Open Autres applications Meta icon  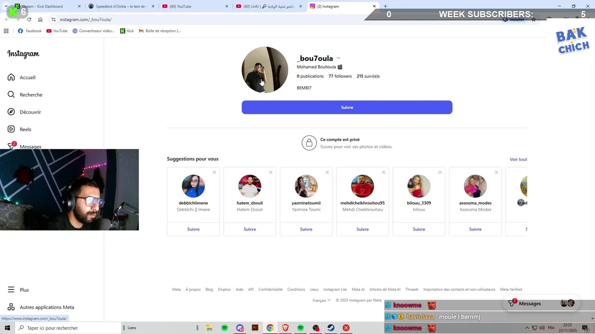[11, 307]
